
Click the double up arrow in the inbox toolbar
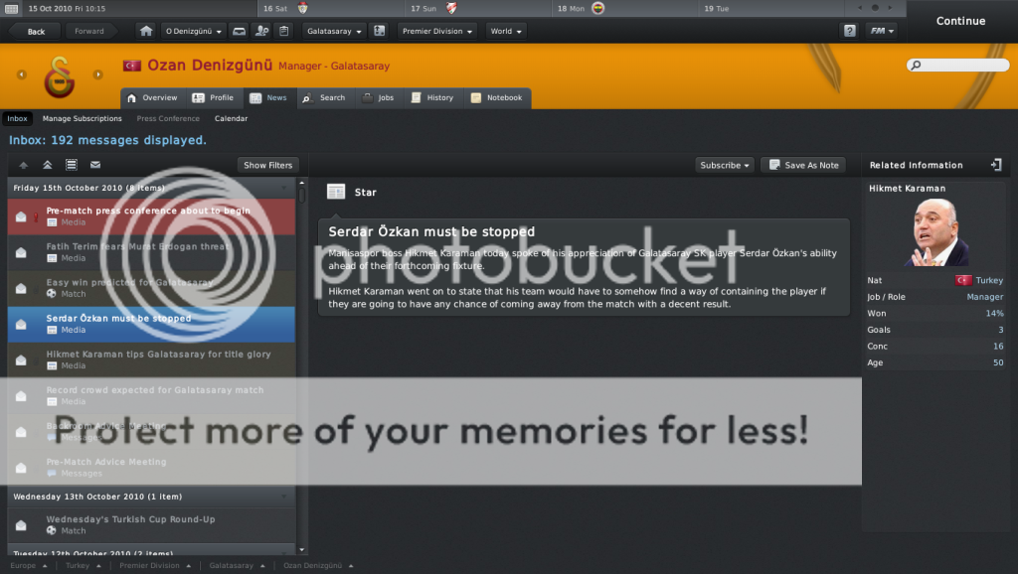point(48,165)
